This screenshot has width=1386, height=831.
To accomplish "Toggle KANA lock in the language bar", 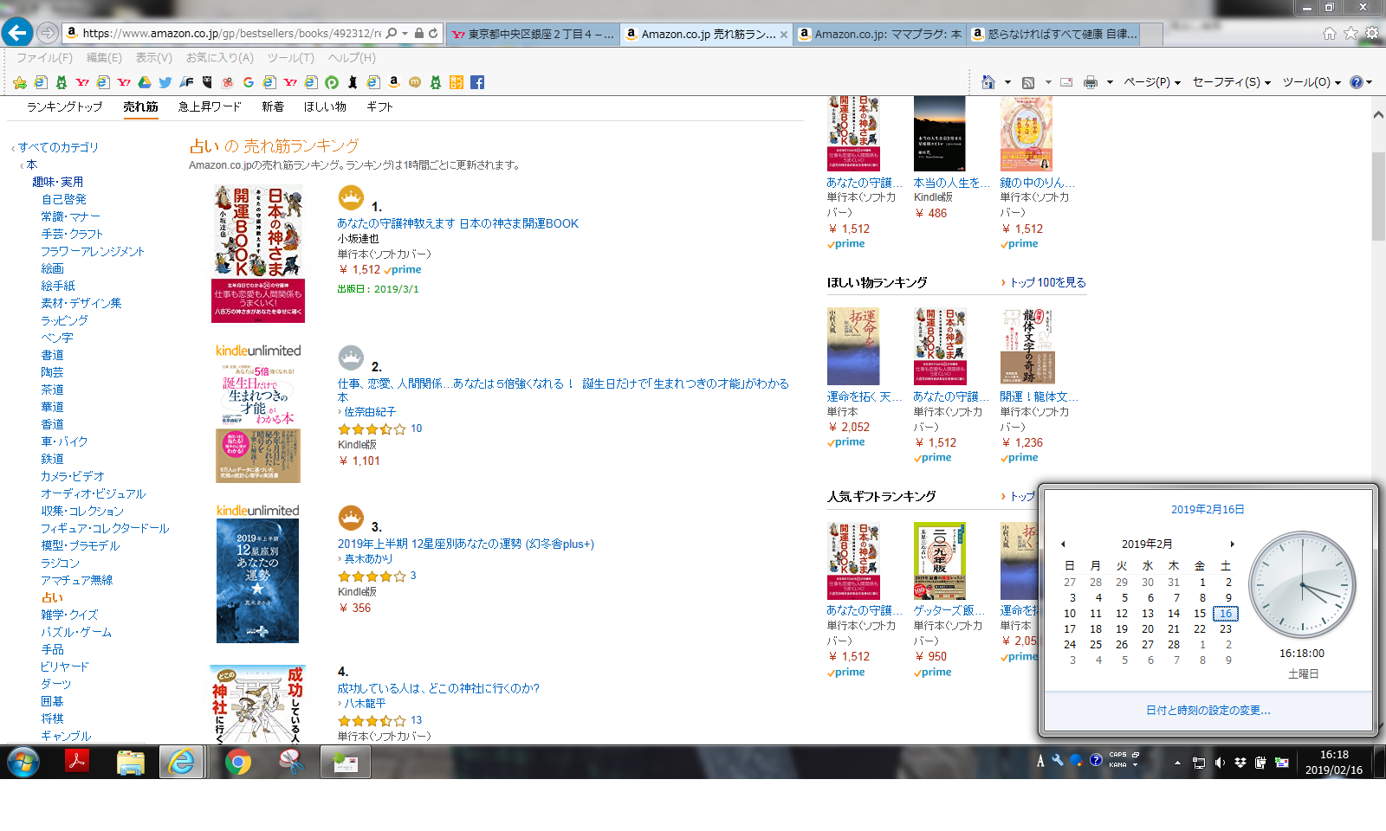I will pyautogui.click(x=1118, y=765).
